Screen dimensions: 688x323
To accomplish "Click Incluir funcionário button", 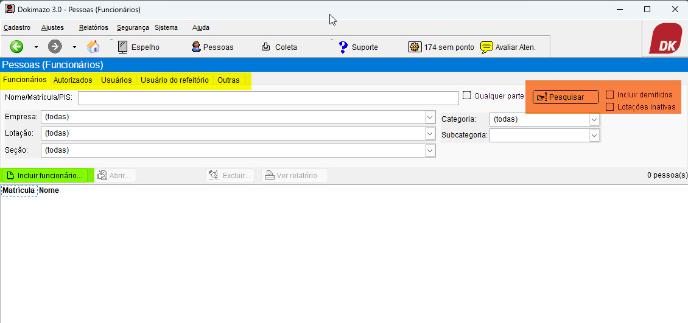I will (44, 176).
